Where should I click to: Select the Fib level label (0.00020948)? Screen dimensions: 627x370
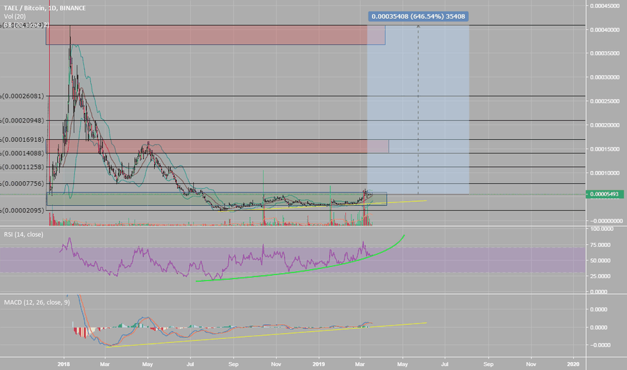point(23,120)
